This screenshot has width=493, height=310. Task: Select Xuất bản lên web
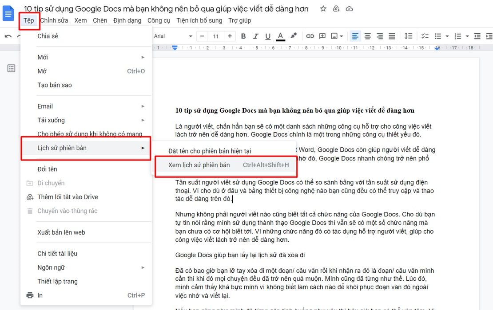(x=86, y=232)
